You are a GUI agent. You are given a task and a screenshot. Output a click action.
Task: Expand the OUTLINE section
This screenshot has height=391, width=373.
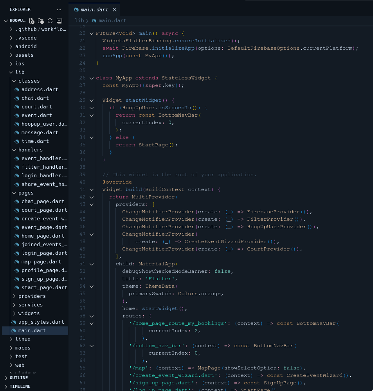18,378
